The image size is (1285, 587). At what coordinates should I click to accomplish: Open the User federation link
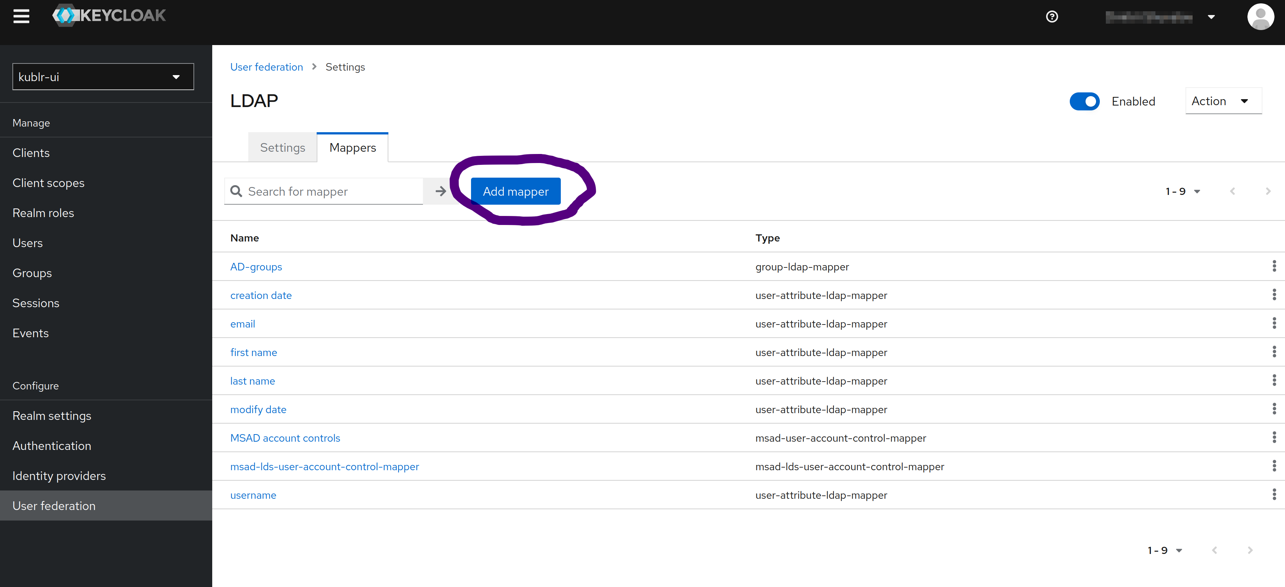click(x=54, y=505)
